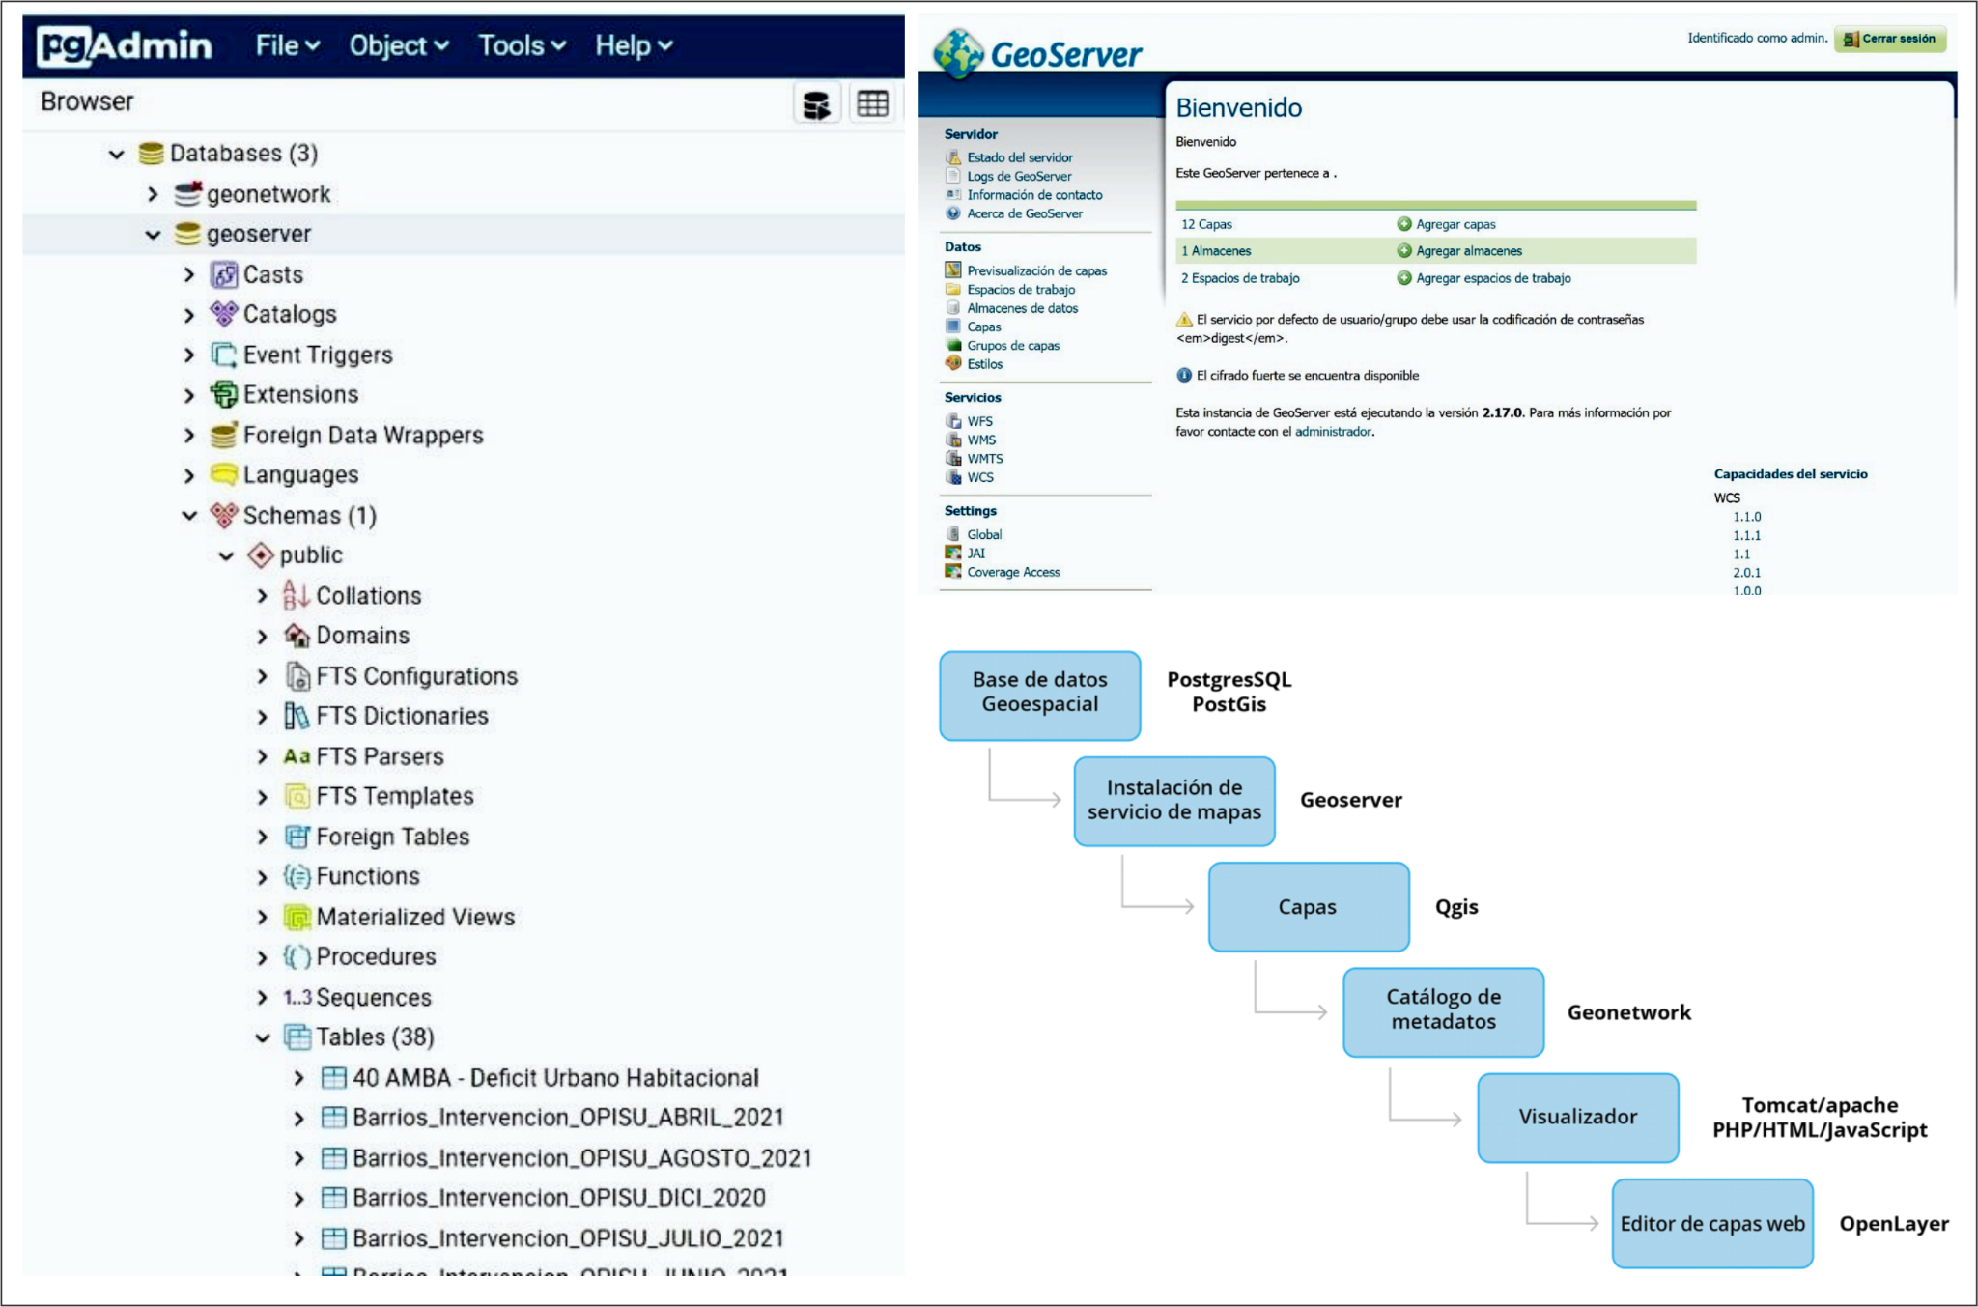The height and width of the screenshot is (1307, 1978).
Task: Select table 40 AMBA - Deficit Urbano Habitacional
Action: [x=555, y=1078]
